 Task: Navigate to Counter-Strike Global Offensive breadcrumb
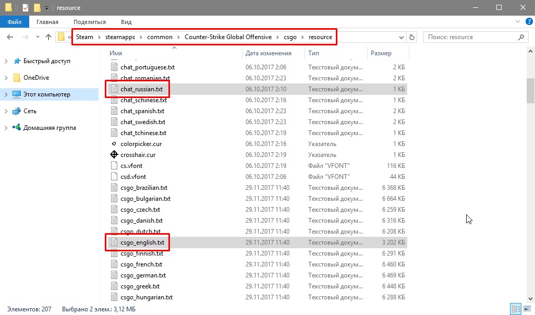pyautogui.click(x=228, y=37)
